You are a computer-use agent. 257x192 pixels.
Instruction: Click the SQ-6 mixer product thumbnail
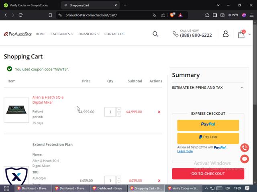coord(16,110)
